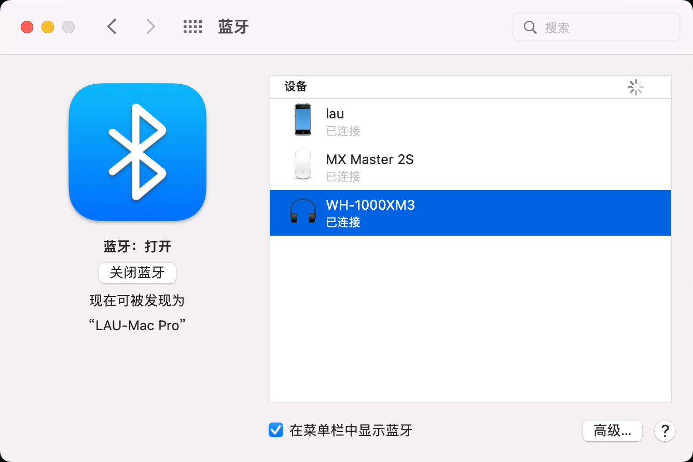Viewport: 693px width, 462px height.
Task: Toggle 在菜单栏中显示蓝牙 checkbox
Action: tap(276, 430)
